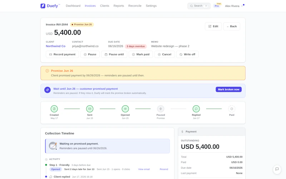Open the Northwind Co client link

[55, 46]
